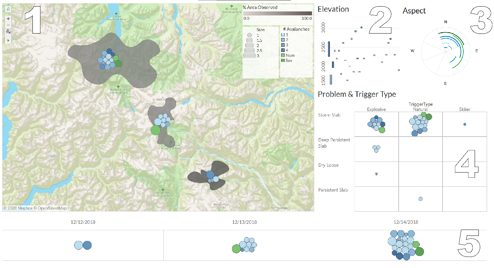The width and height of the screenshot is (494, 268).
Task: Click the Problem & Trigger Type title
Action: 357,94
